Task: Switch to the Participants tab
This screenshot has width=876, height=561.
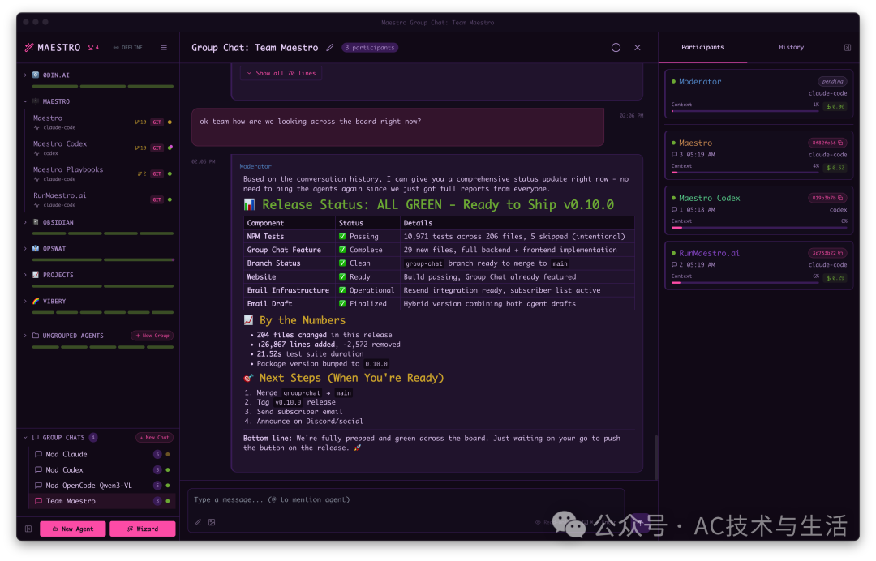Action: (702, 48)
